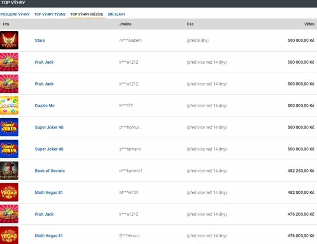Select player name s***tamann

tap(130, 149)
